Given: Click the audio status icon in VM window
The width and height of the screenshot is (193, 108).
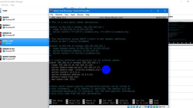Looking at the screenshot, I should [134, 107].
